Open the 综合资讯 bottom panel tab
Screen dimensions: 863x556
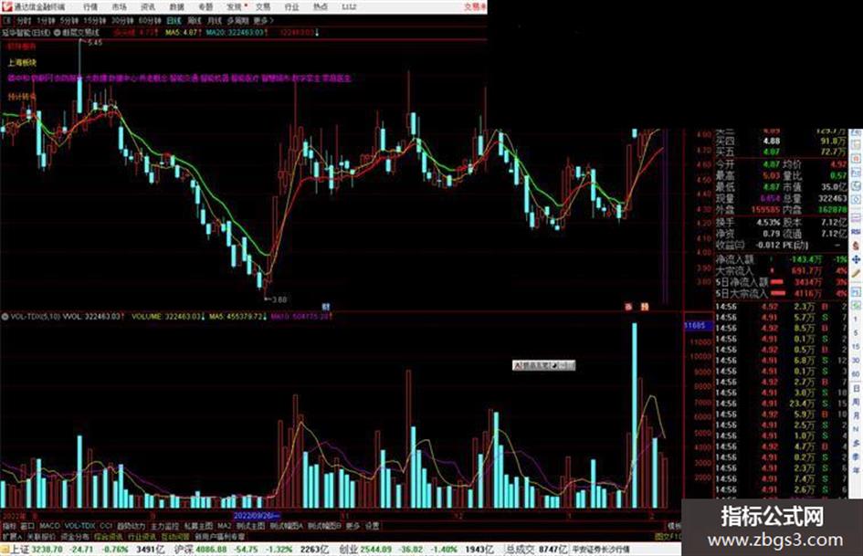point(109,536)
